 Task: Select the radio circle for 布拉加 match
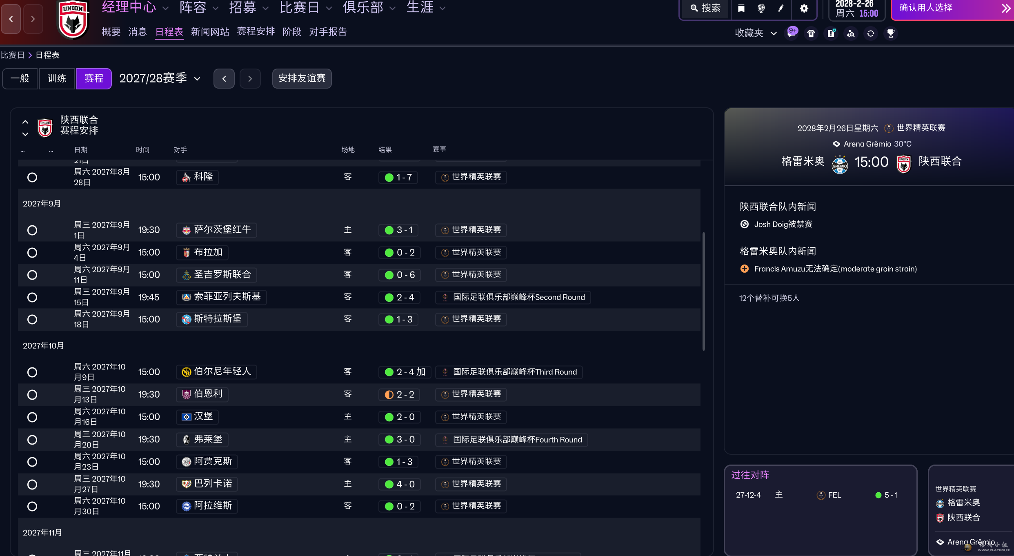(x=32, y=253)
